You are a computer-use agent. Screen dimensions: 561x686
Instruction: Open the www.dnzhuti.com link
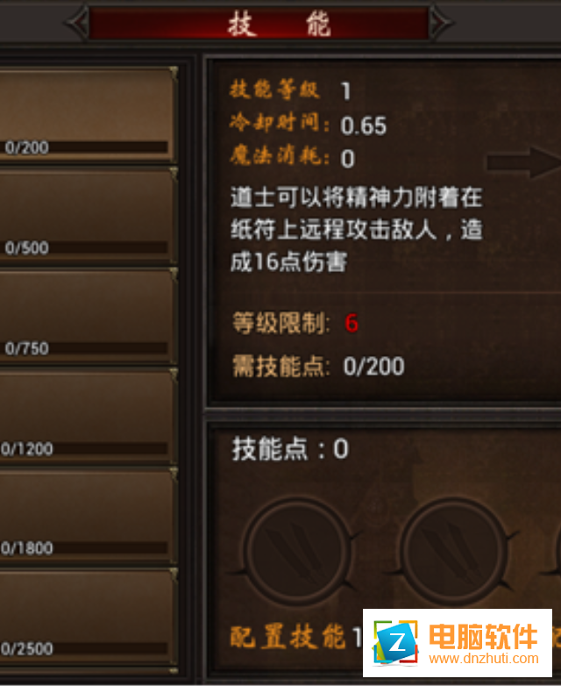coord(484,658)
